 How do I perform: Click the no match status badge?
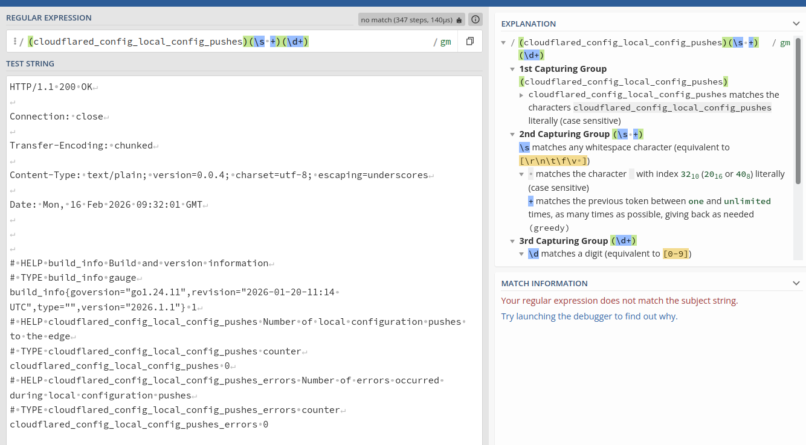click(411, 20)
